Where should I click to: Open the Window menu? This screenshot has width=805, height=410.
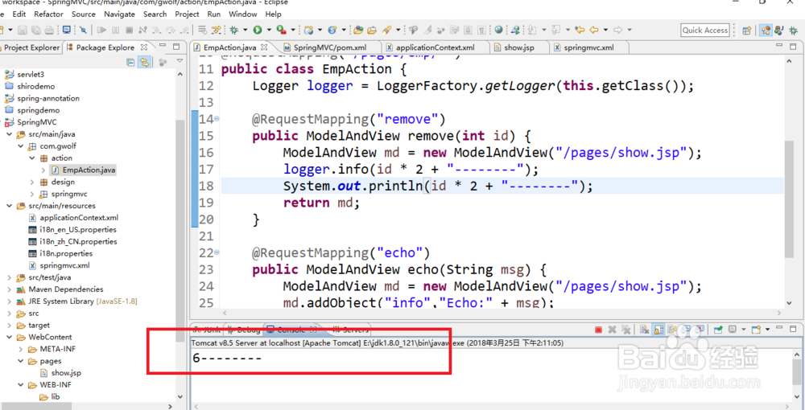[243, 14]
